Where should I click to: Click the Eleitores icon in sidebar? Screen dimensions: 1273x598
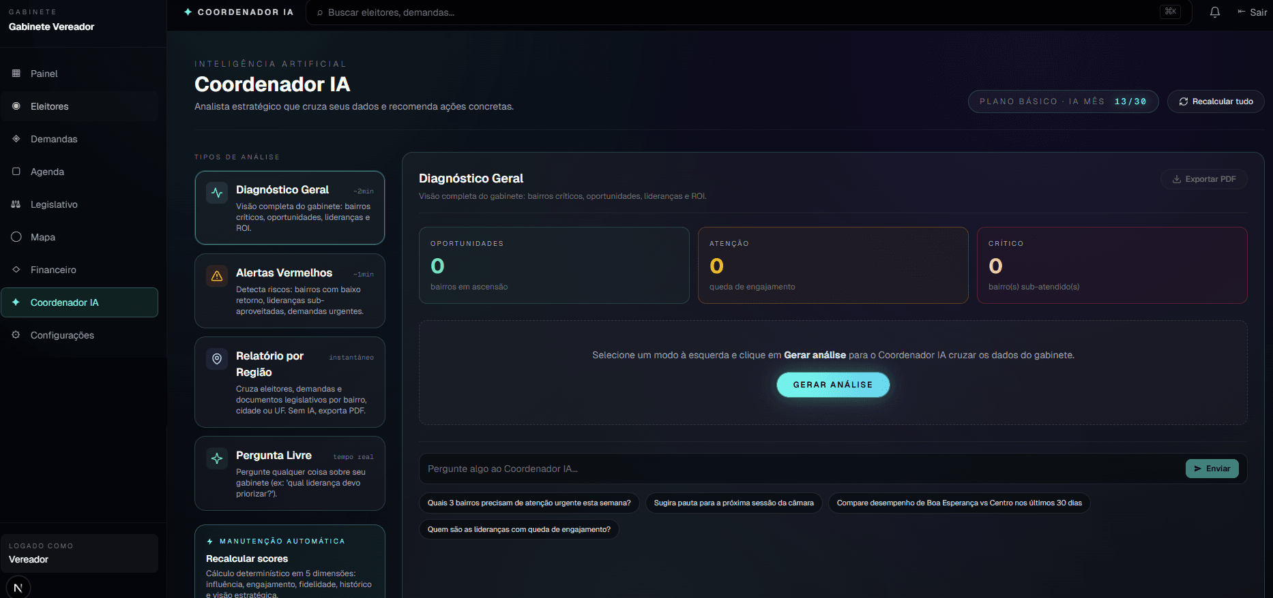16,106
